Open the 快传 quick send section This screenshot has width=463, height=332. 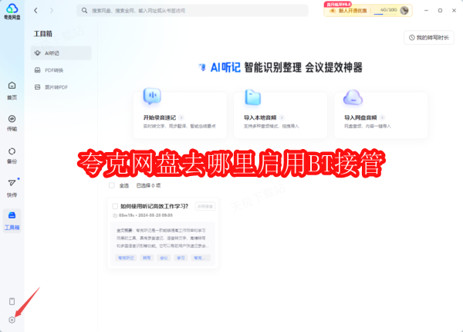(12, 188)
